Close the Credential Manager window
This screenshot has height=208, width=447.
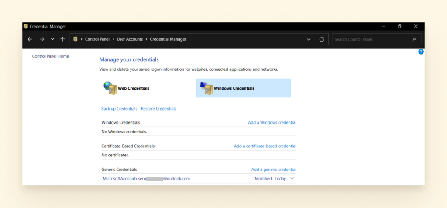point(416,26)
